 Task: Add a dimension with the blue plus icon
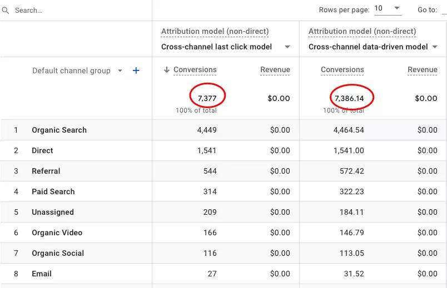(136, 70)
